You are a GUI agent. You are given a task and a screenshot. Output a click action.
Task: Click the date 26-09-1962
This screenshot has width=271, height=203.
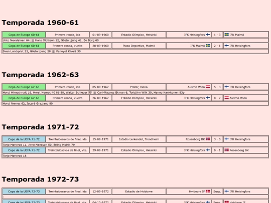click(100, 98)
